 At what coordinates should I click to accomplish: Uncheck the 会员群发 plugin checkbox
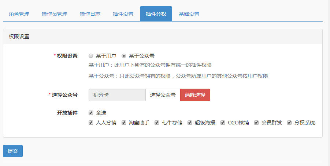point(256,123)
